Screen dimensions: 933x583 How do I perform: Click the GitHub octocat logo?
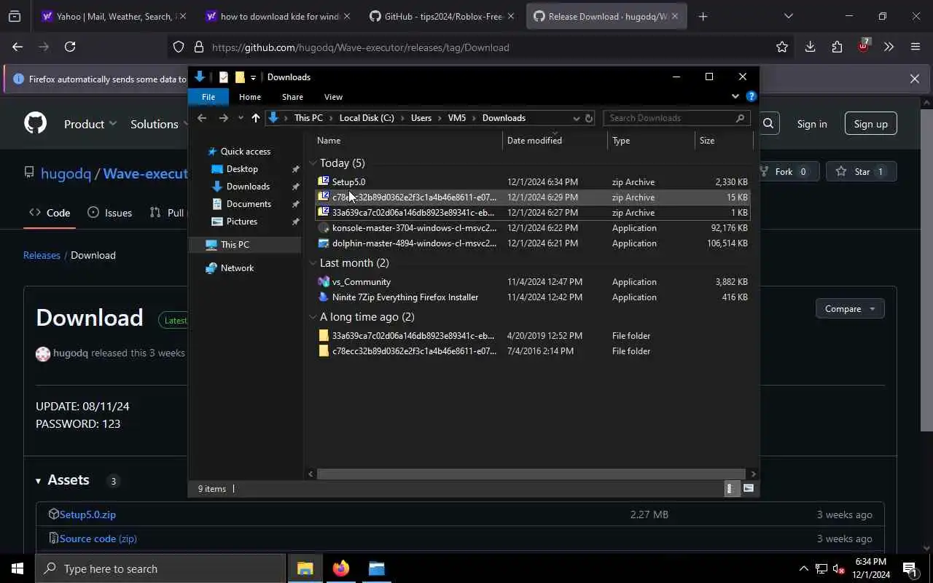pos(36,123)
